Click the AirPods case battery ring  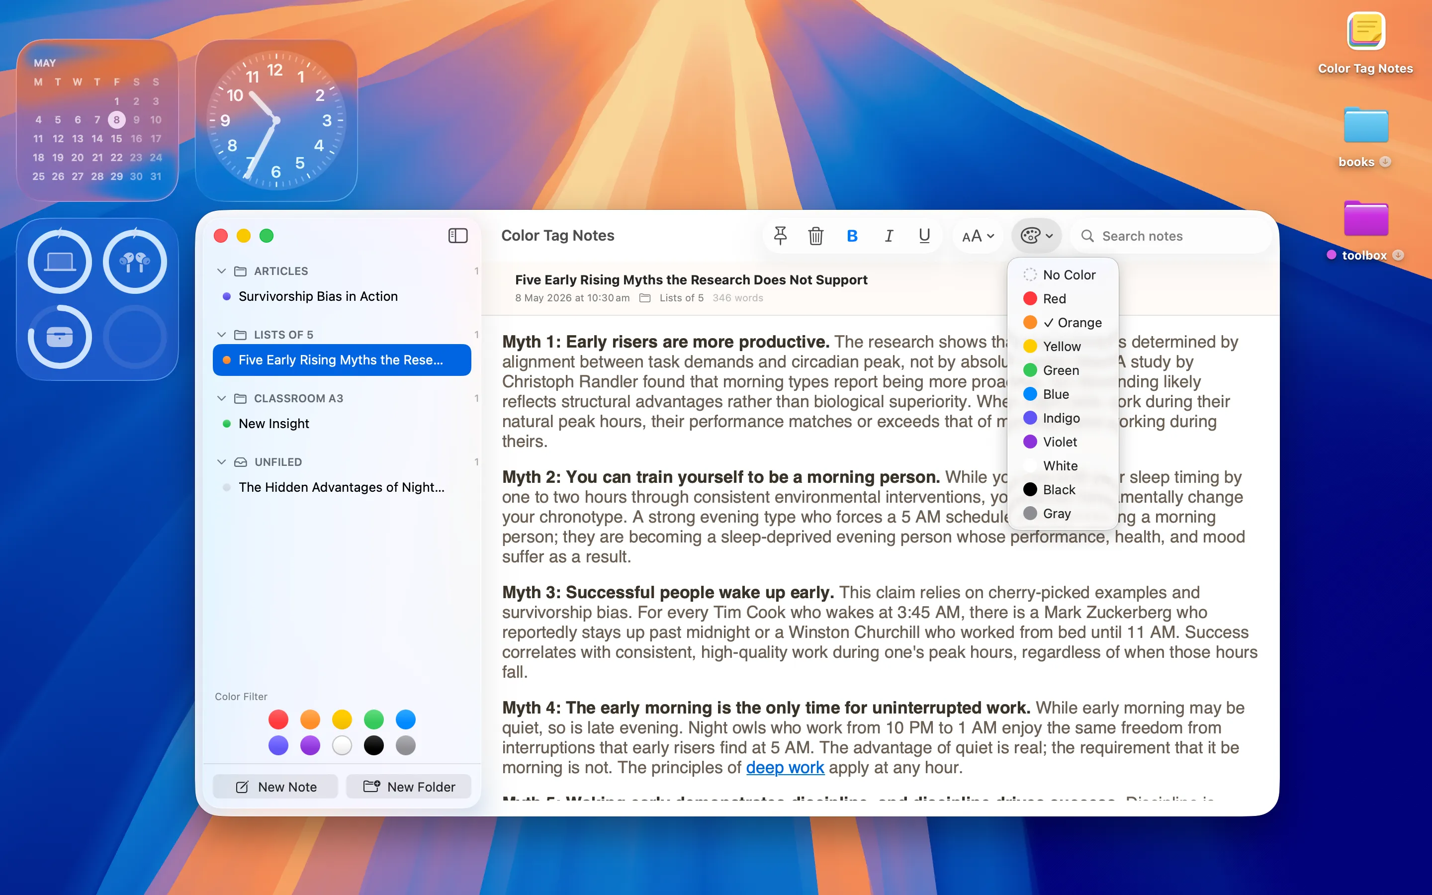pos(60,337)
